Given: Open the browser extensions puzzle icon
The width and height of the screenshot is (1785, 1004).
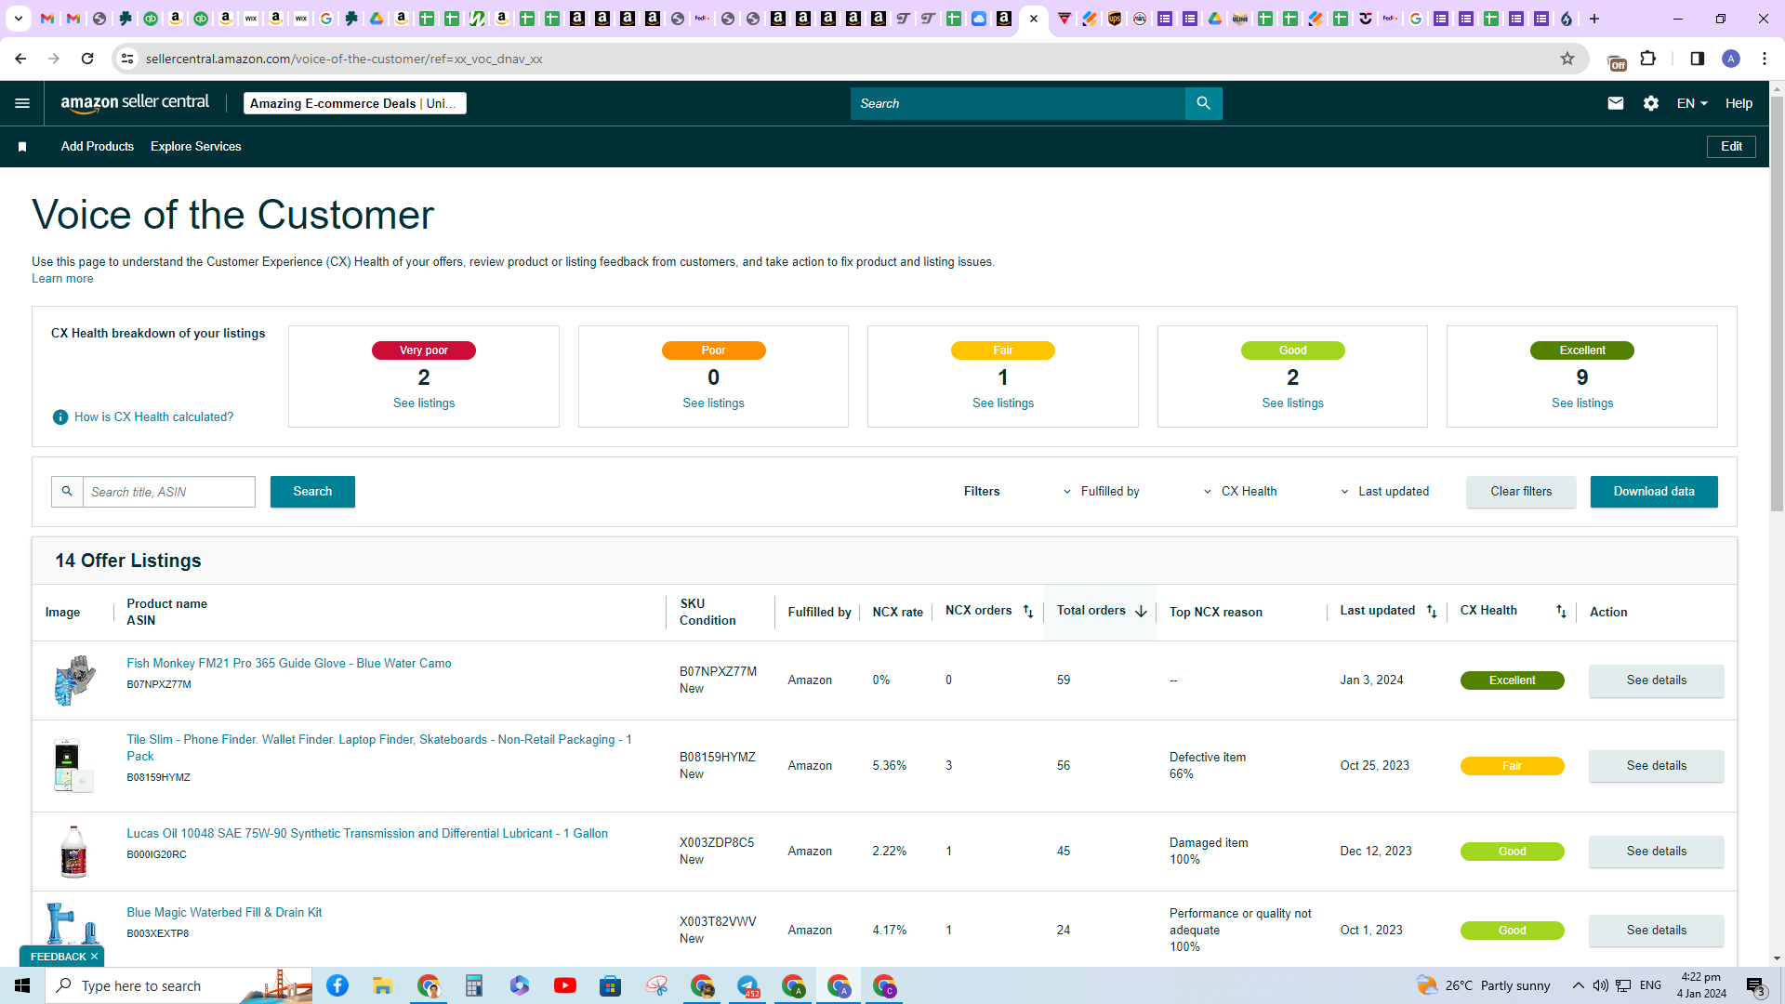Looking at the screenshot, I should tap(1648, 59).
